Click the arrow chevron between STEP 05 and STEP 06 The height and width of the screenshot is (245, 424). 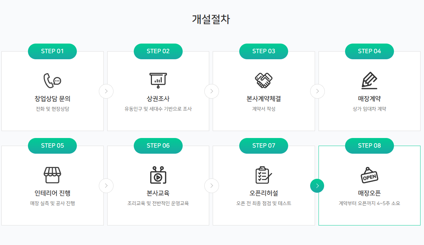pos(106,185)
